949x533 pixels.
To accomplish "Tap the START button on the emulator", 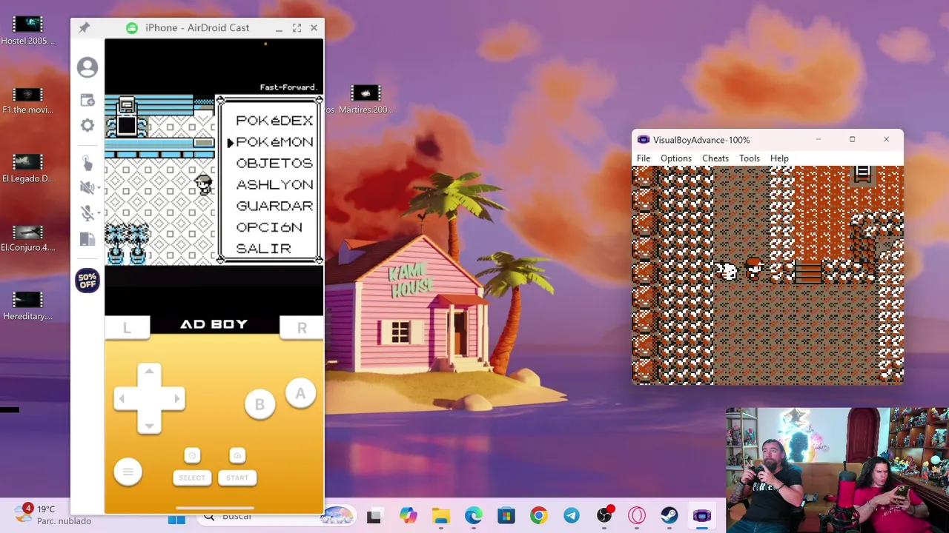I will tap(237, 477).
